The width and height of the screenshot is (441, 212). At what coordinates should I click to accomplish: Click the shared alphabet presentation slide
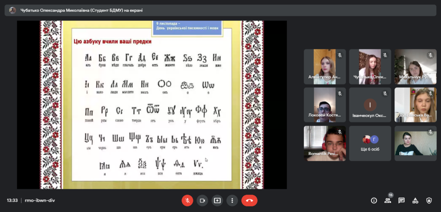pyautogui.click(x=152, y=105)
